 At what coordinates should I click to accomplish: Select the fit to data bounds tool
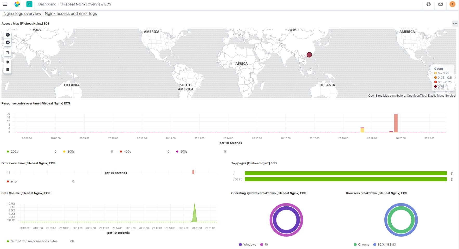coord(8,52)
